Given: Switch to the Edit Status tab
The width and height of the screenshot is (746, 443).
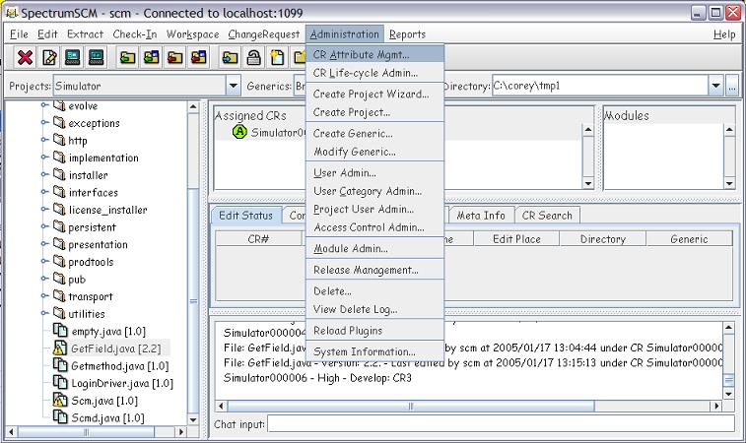Looking at the screenshot, I should (246, 216).
